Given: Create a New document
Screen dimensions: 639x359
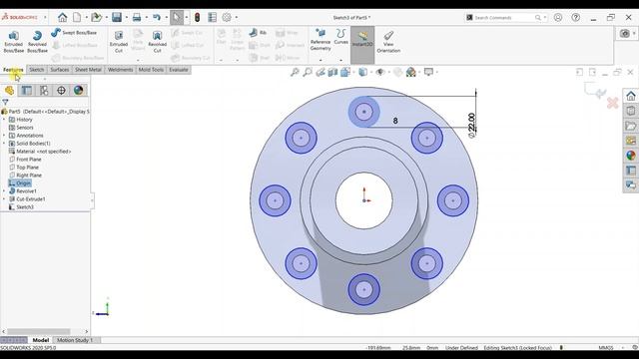Looking at the screenshot, I should pyautogui.click(x=77, y=18).
